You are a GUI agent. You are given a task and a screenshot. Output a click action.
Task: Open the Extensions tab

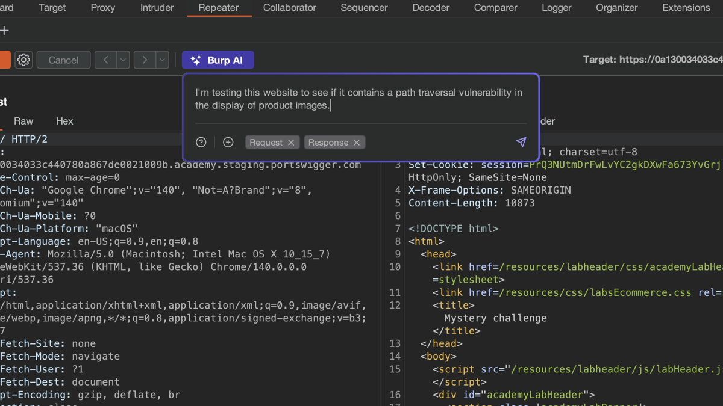click(686, 8)
